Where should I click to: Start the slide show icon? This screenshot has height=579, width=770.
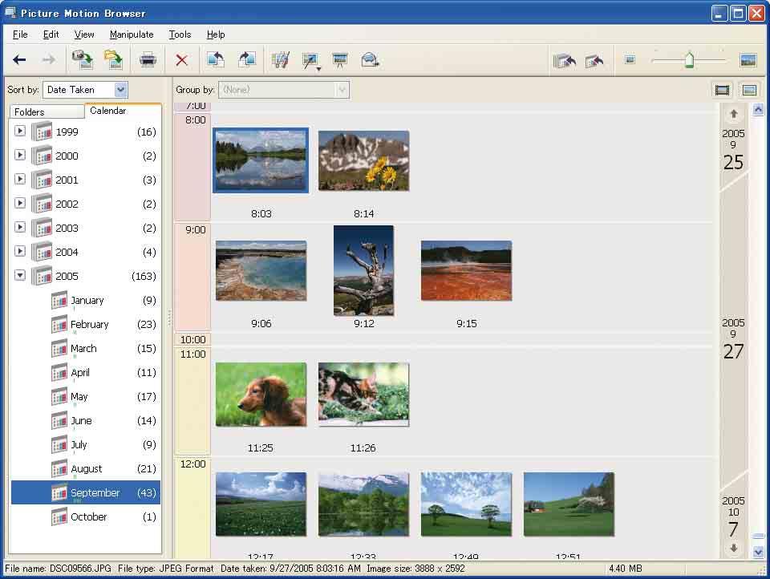point(340,60)
